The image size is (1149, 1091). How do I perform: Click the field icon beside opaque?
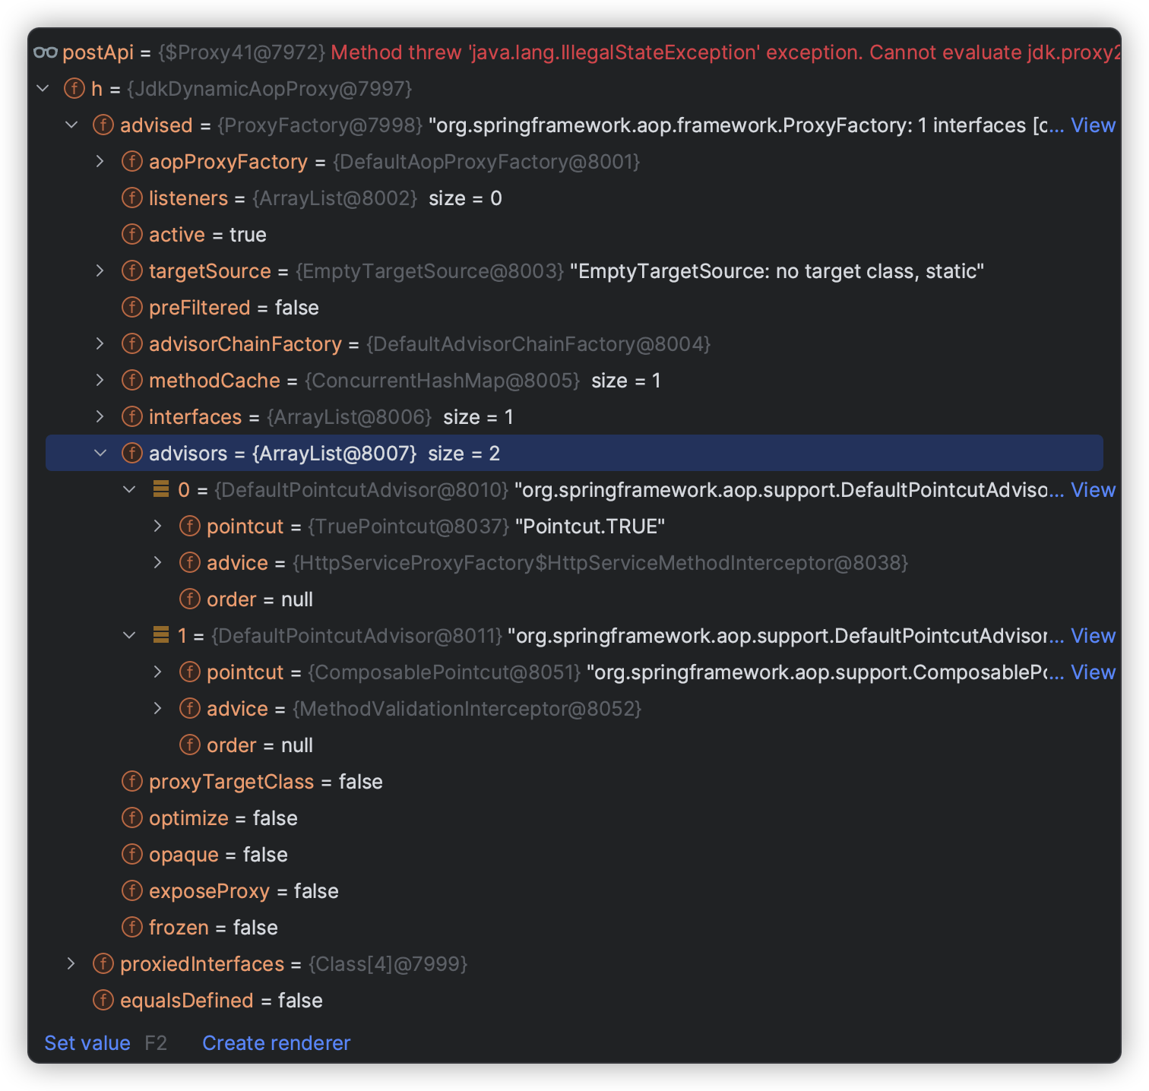(x=132, y=855)
